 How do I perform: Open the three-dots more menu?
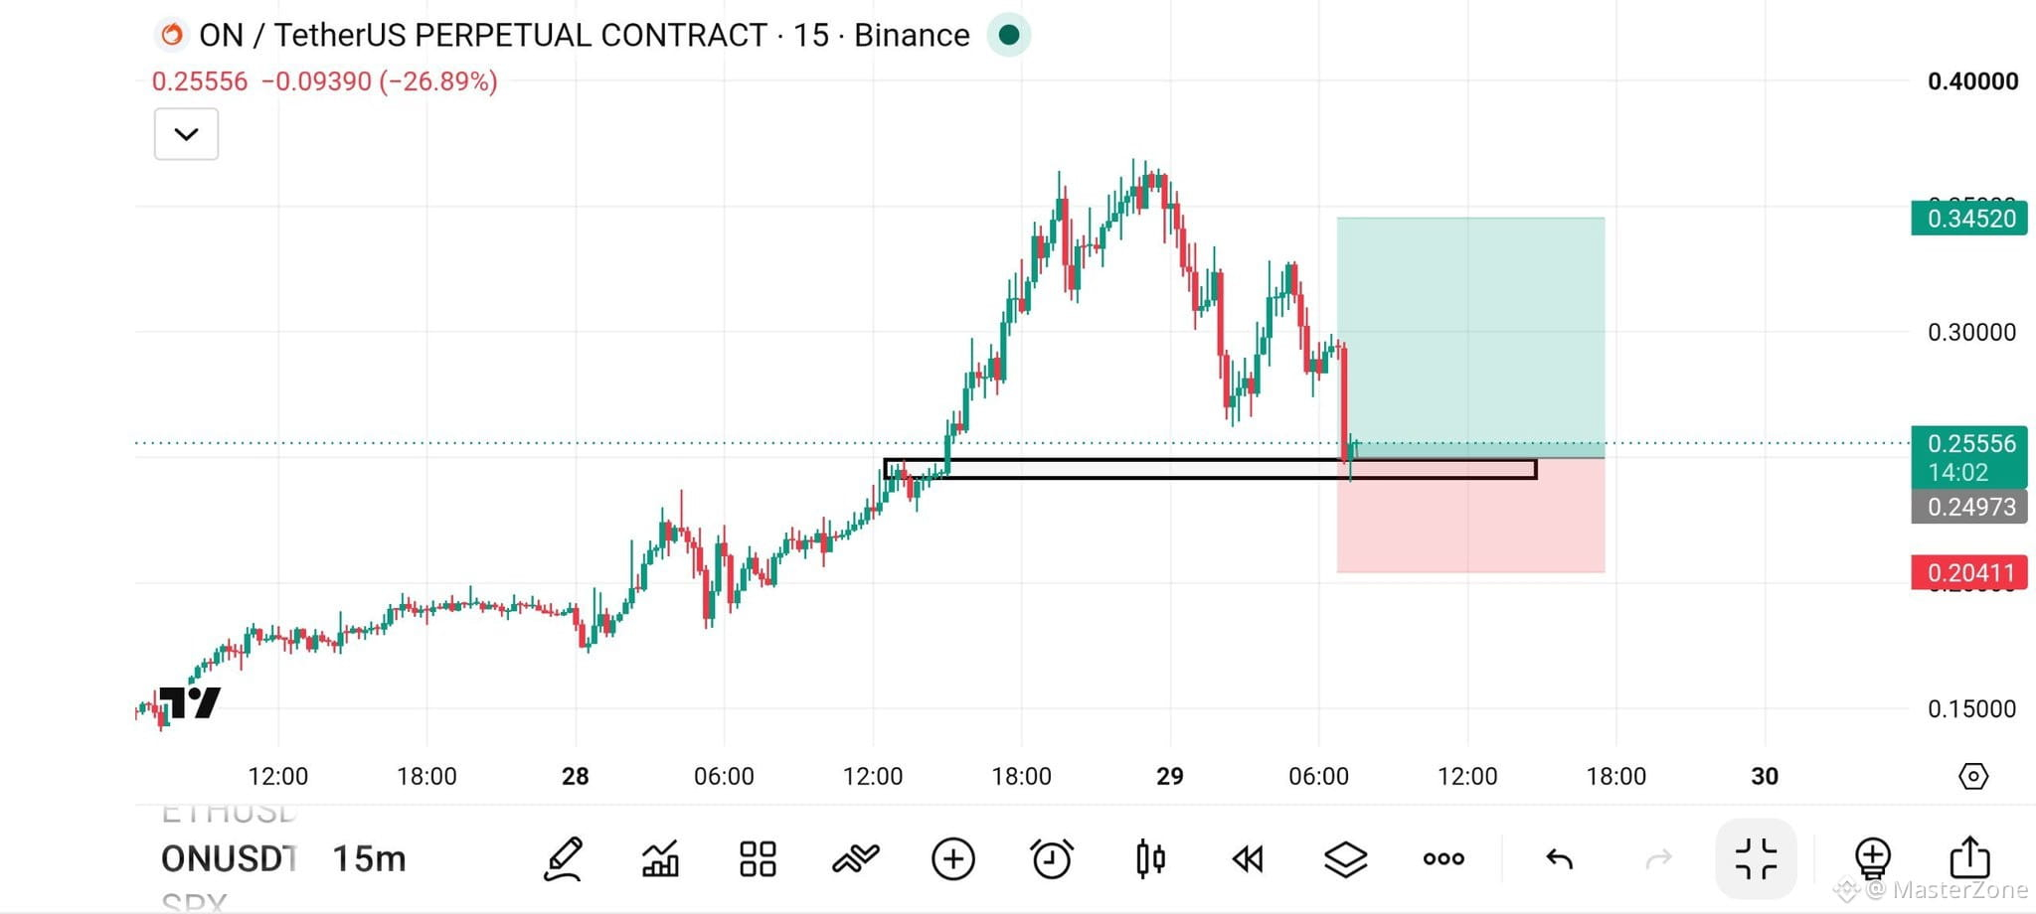click(1443, 859)
